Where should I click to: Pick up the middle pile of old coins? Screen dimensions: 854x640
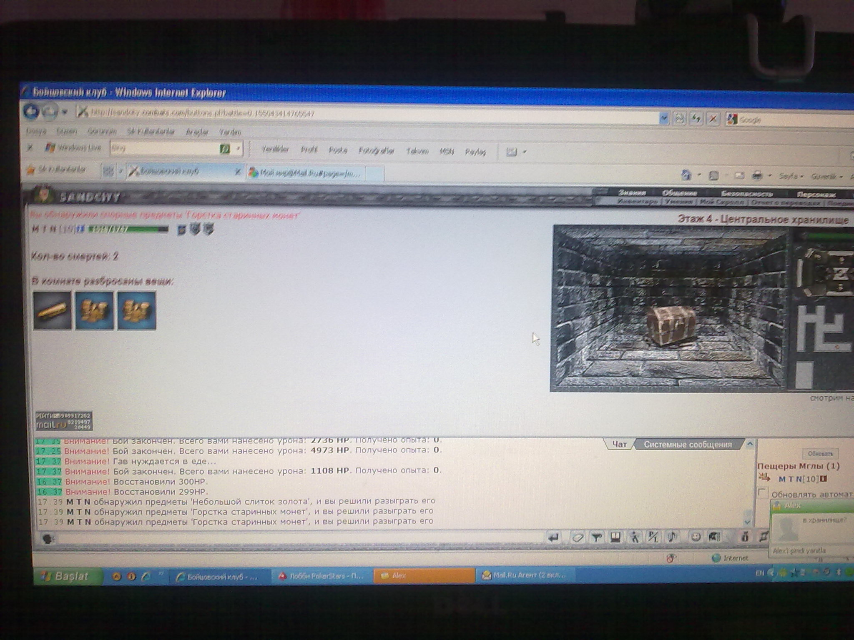tap(94, 310)
